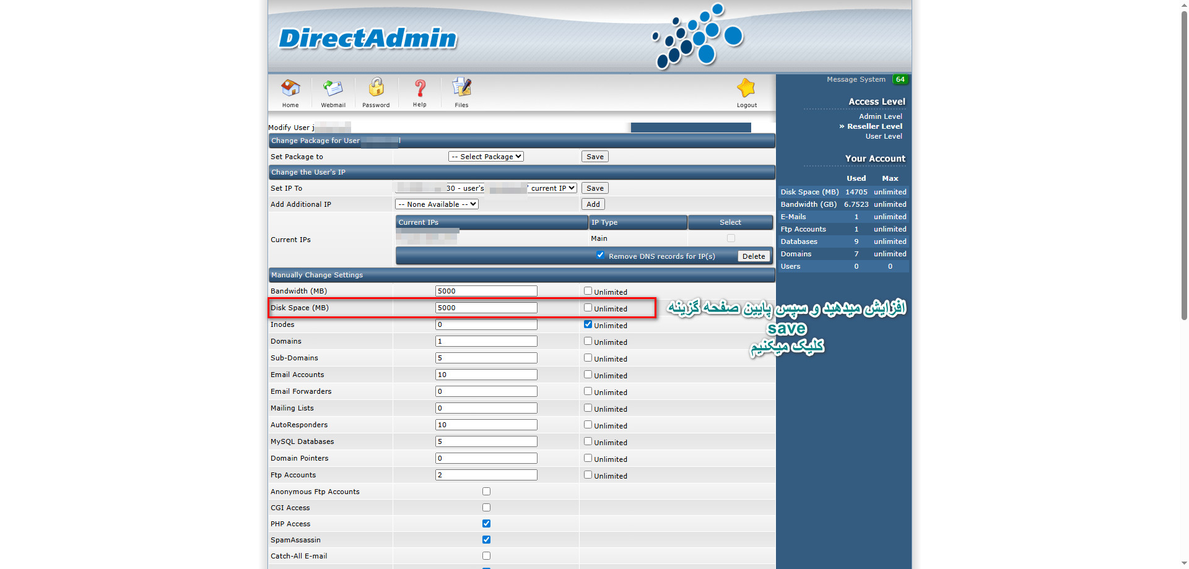
Task: Switch to Admin Level access
Action: click(x=880, y=116)
